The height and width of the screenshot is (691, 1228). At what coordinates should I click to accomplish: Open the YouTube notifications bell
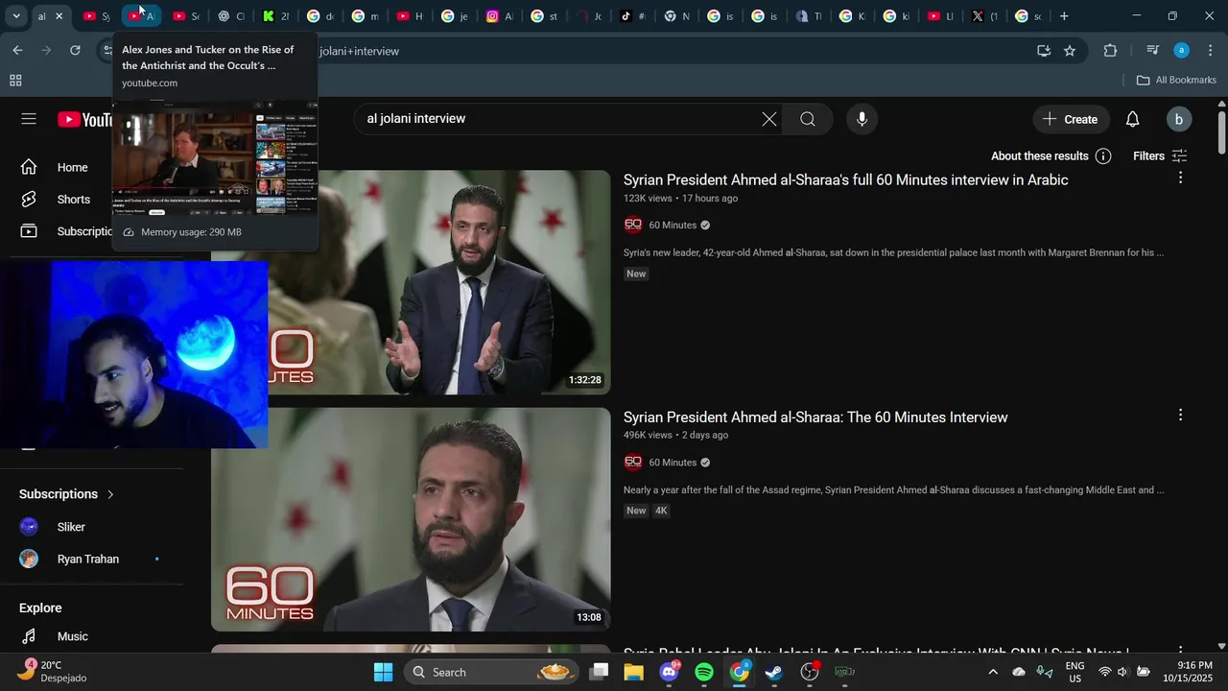point(1132,119)
